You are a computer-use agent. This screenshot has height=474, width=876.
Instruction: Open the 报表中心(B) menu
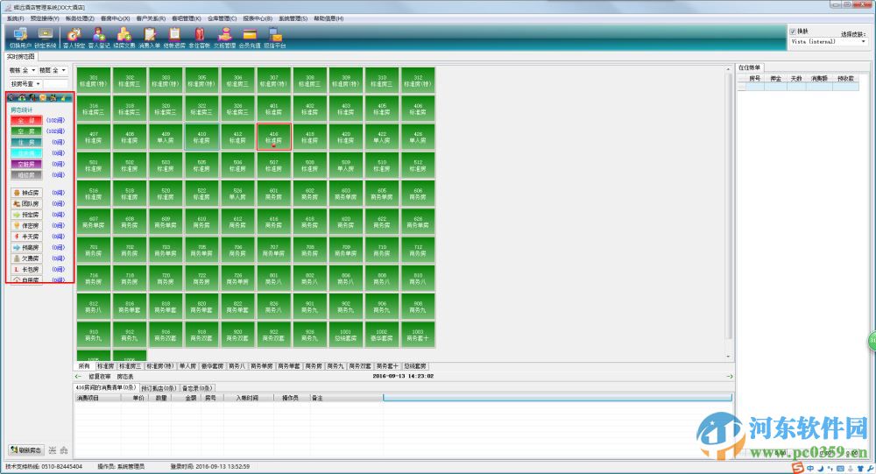pos(258,18)
